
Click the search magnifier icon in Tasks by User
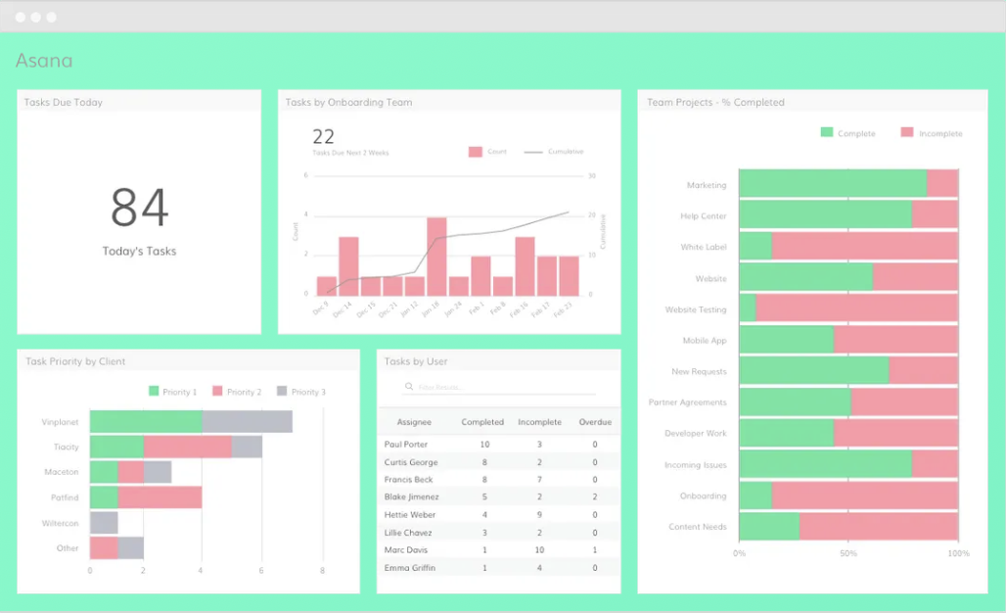click(x=409, y=387)
